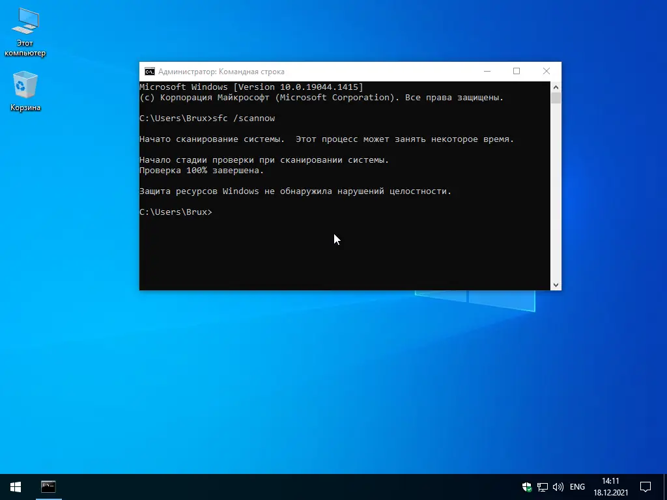Screen dimensions: 667x500
Task: Switch keyboard layout via ENG indicator
Action: tap(576, 486)
